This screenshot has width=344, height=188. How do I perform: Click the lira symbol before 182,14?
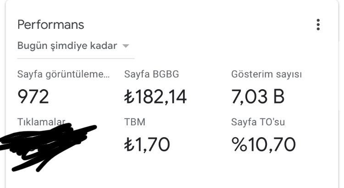pyautogui.click(x=129, y=97)
